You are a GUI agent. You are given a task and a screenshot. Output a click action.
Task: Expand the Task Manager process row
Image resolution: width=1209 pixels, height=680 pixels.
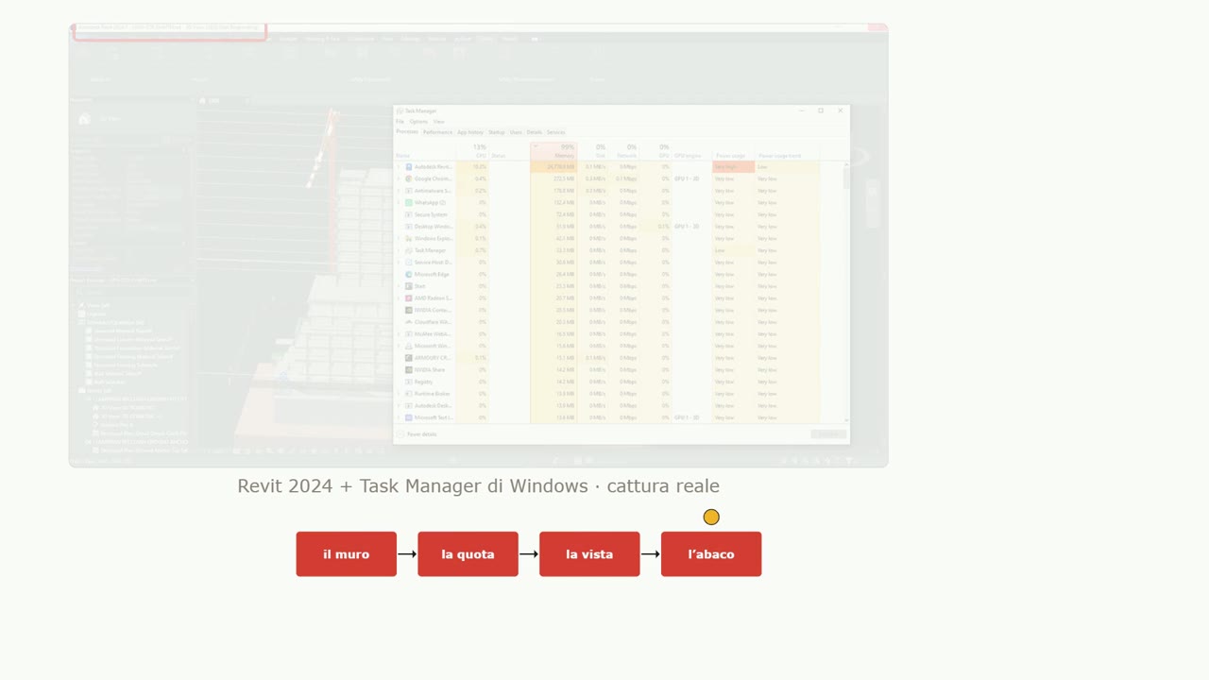point(399,250)
